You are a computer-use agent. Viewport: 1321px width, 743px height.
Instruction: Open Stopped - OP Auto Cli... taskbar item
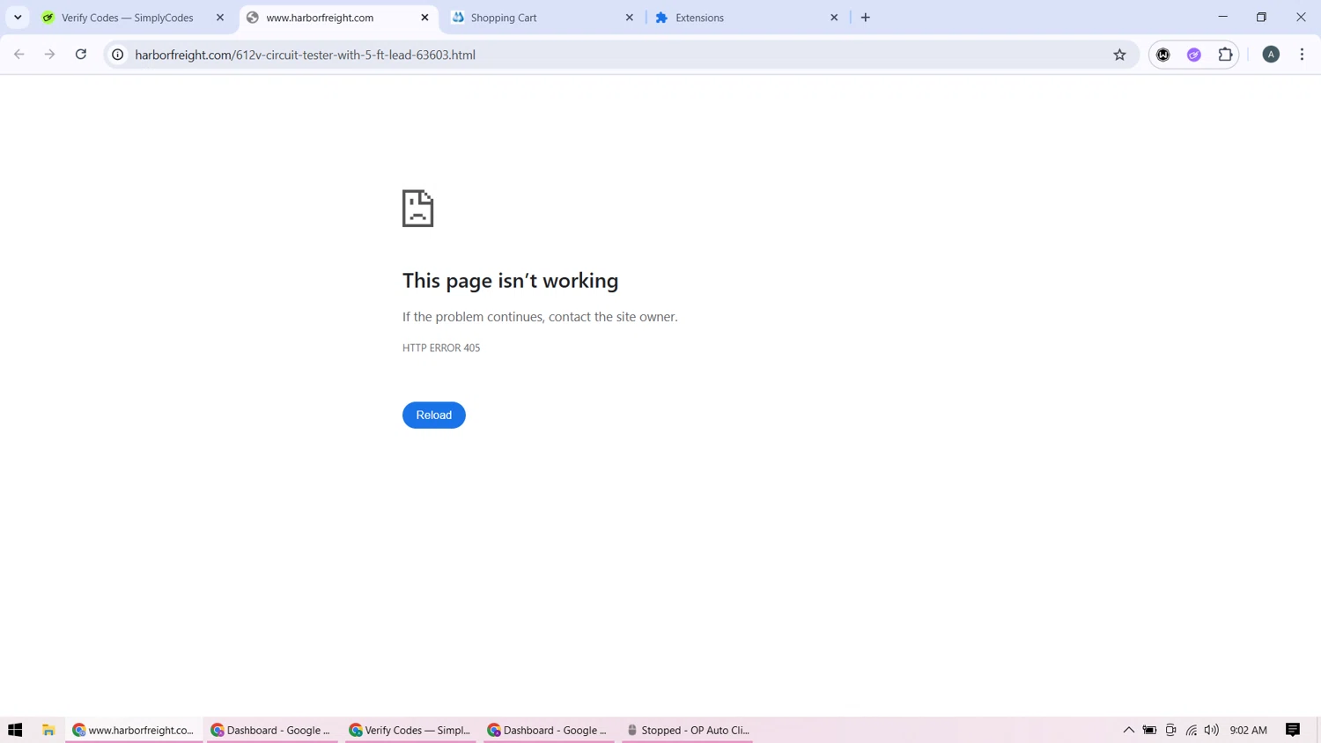pos(687,730)
